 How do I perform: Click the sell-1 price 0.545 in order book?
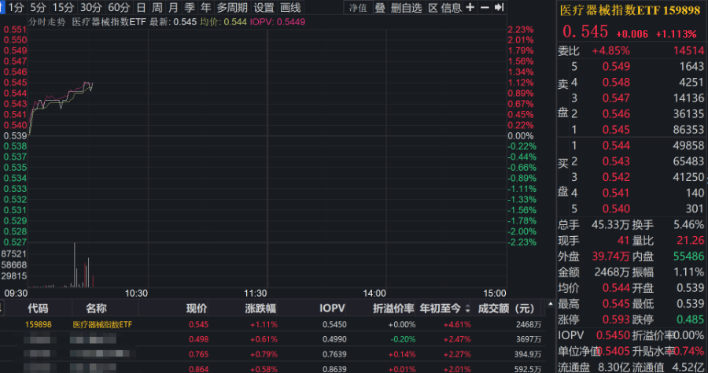point(616,128)
